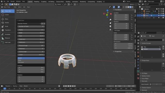
Task: Select the Transform tool
Action: click(7, 30)
